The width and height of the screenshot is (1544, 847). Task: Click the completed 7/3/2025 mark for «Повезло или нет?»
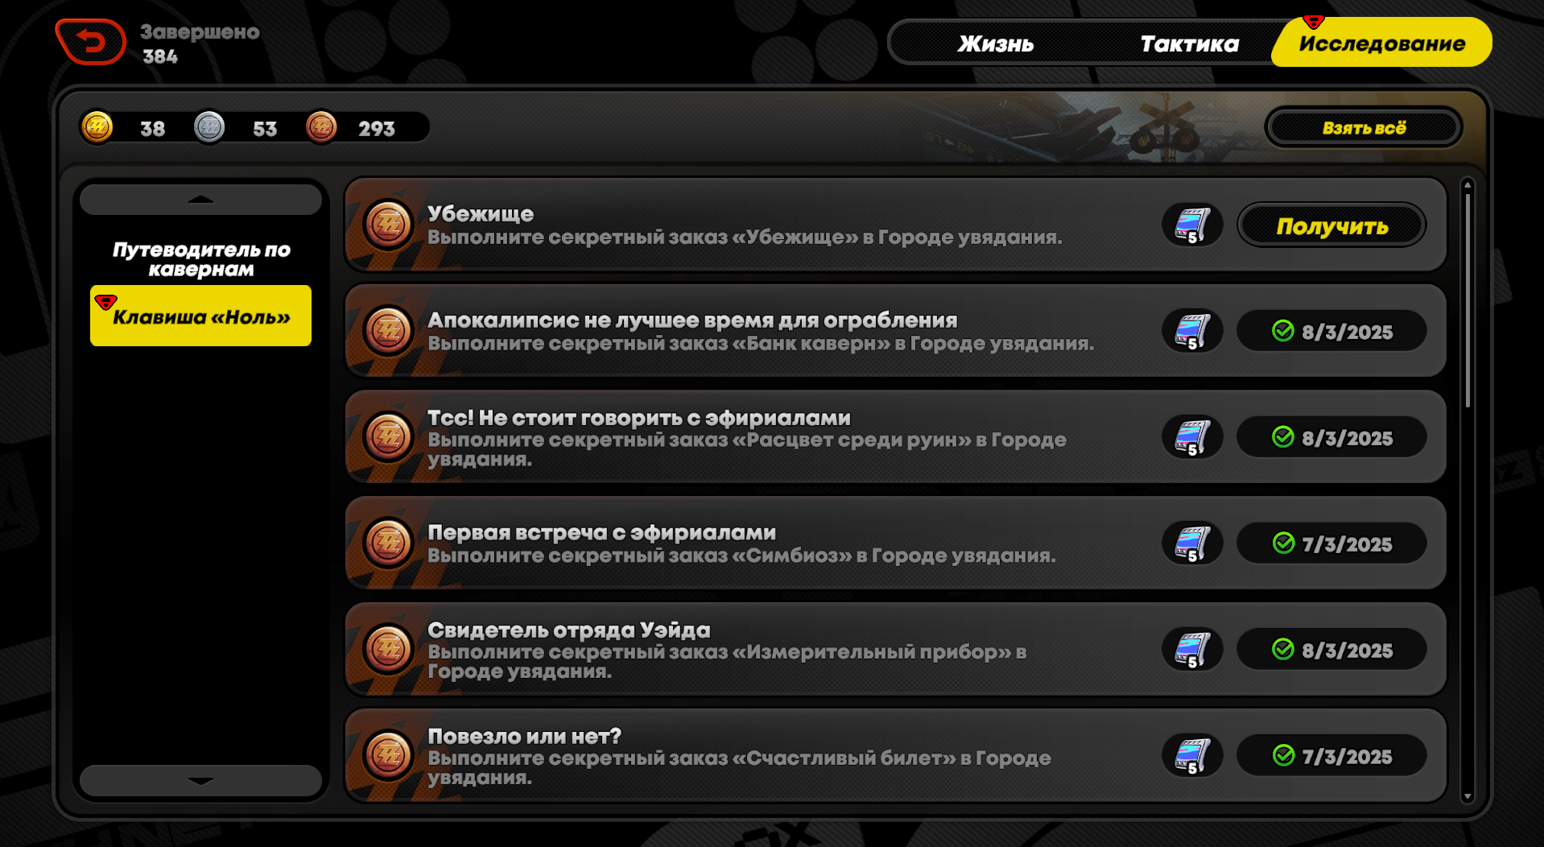[x=1331, y=756]
